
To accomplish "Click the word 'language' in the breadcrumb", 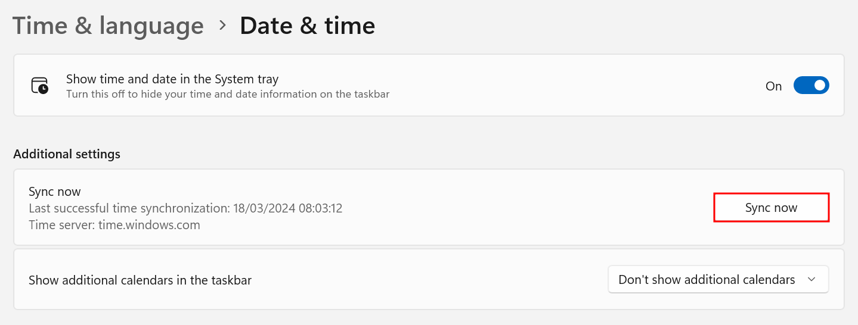I will (151, 26).
